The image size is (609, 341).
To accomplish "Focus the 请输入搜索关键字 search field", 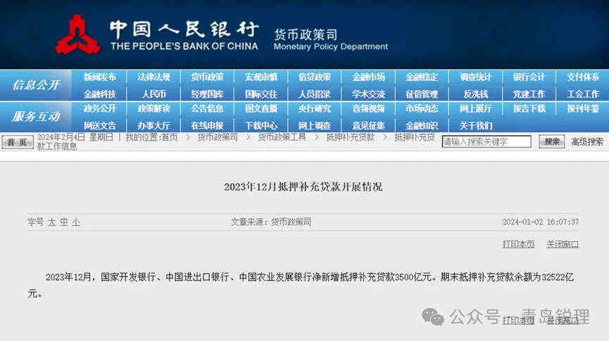I will click(486, 141).
